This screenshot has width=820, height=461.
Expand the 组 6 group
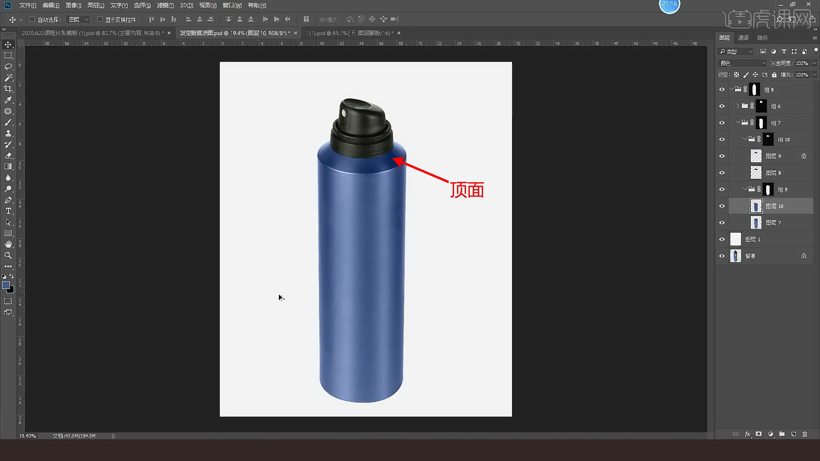738,106
